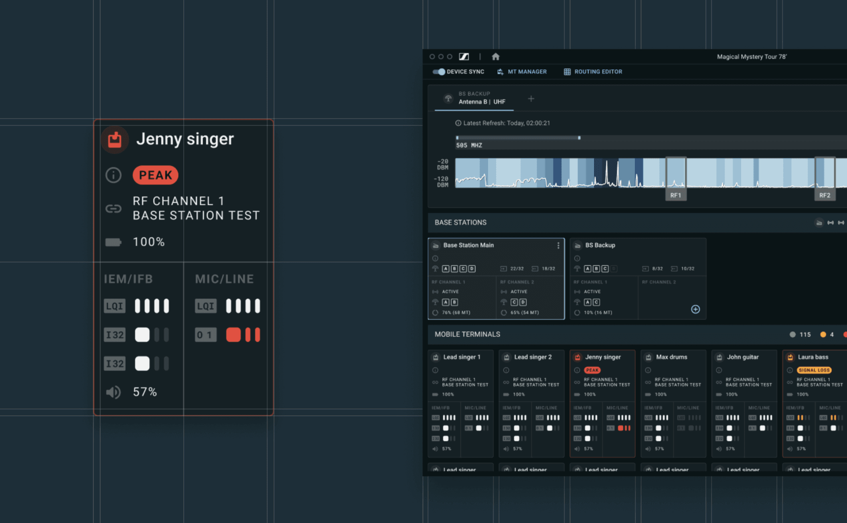The width and height of the screenshot is (847, 523).
Task: Click the PEAK badge on enlarged Jenny singer card
Action: [x=155, y=175]
